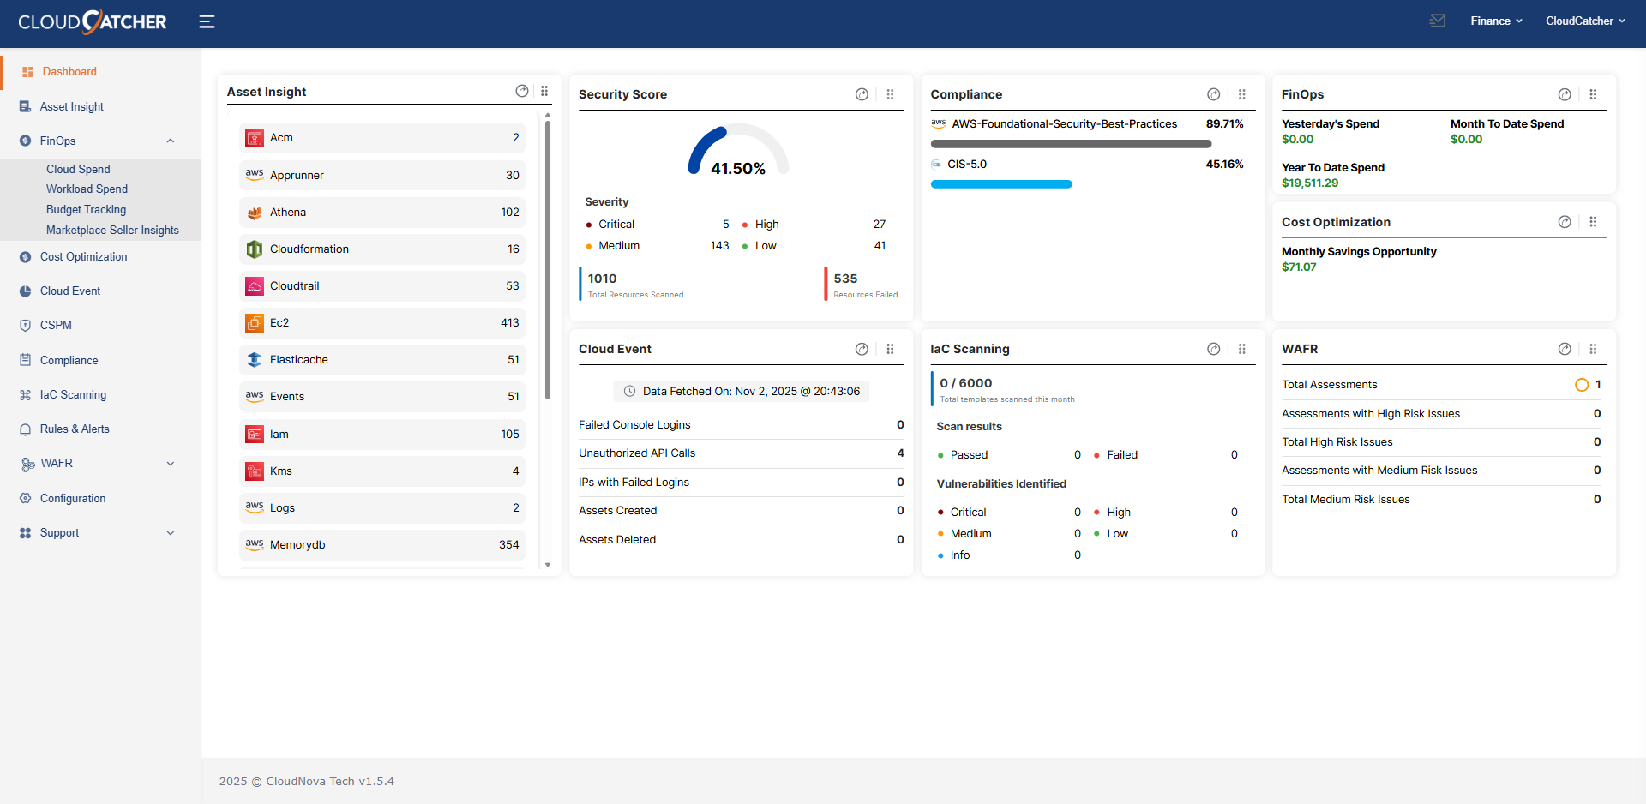Open the IaC Scanning sidebar icon
Screen dimensions: 1646x804
26,394
